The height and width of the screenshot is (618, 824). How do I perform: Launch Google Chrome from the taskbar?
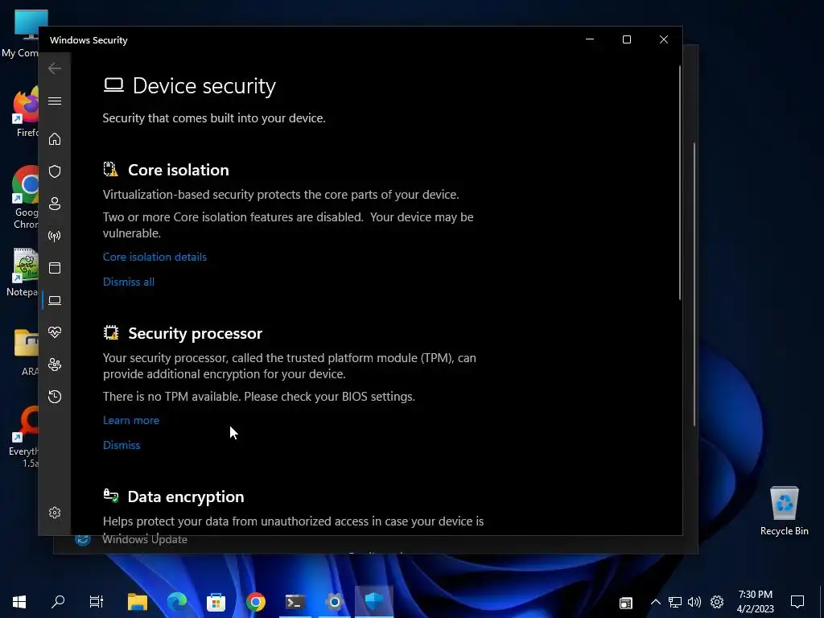255,601
